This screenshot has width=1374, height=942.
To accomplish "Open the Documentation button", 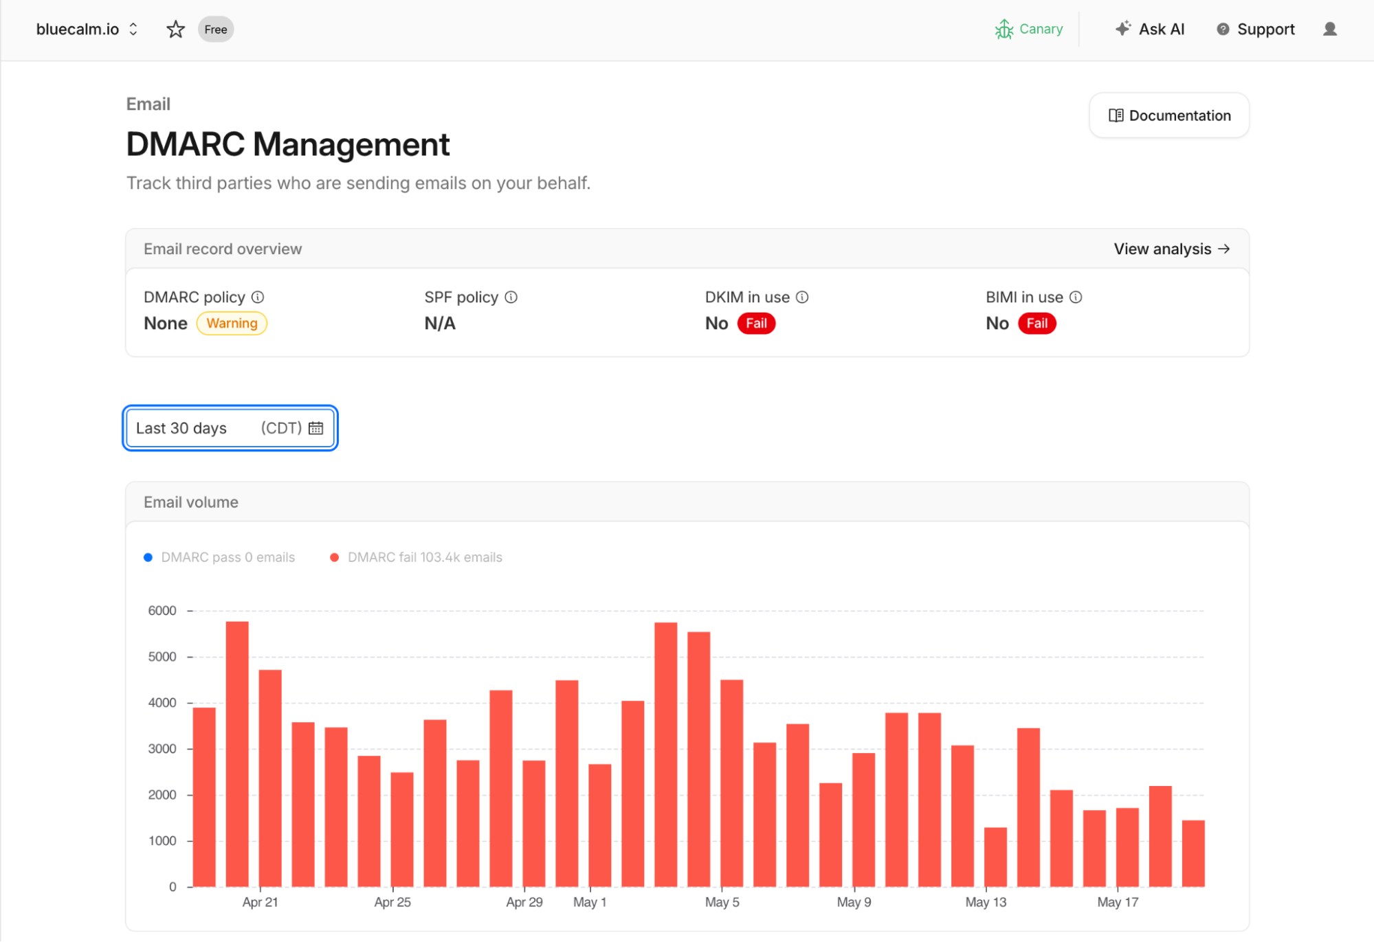I will 1169,115.
